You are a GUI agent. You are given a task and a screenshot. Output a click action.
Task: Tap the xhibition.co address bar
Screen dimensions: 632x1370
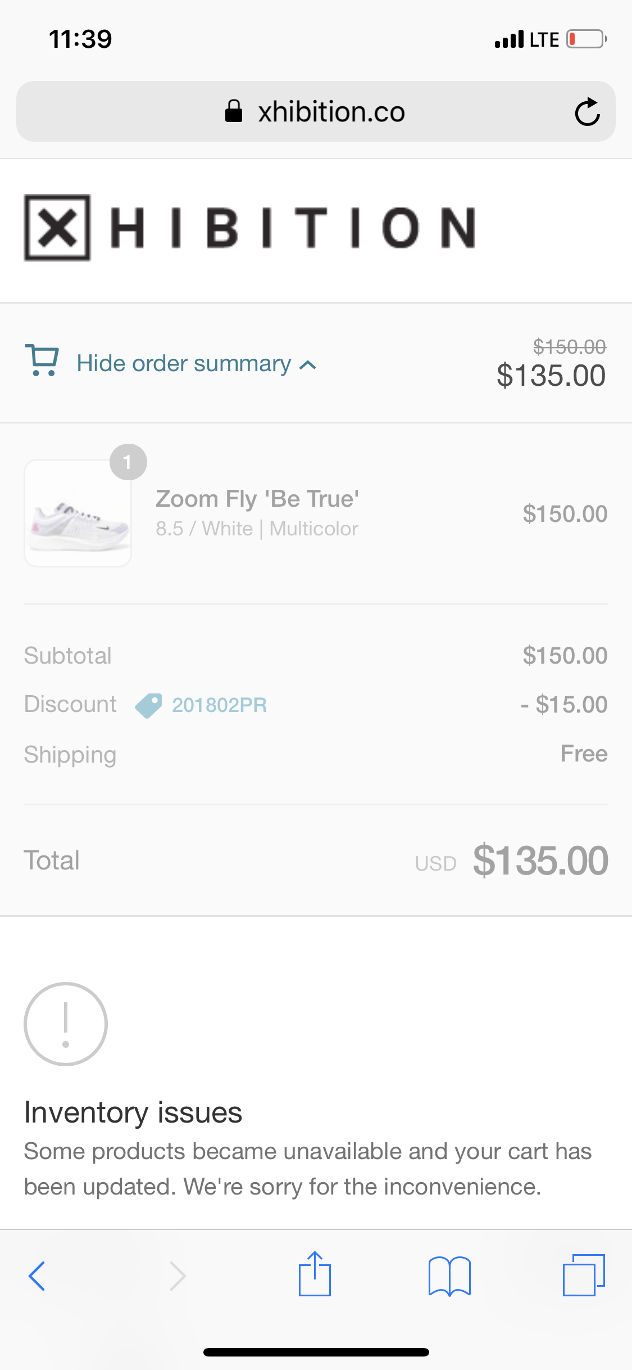coord(331,111)
